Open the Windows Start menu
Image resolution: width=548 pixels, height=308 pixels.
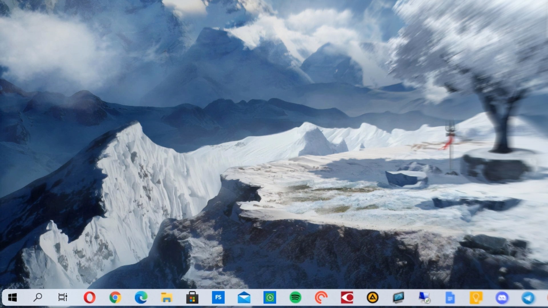pos(12,298)
